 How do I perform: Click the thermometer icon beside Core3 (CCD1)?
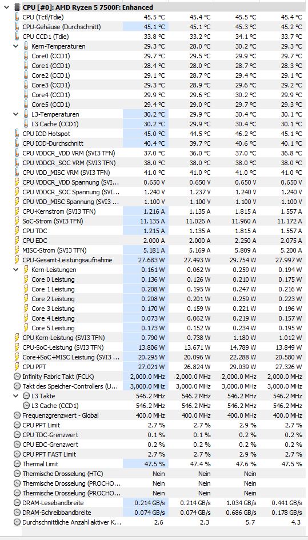click(x=26, y=85)
